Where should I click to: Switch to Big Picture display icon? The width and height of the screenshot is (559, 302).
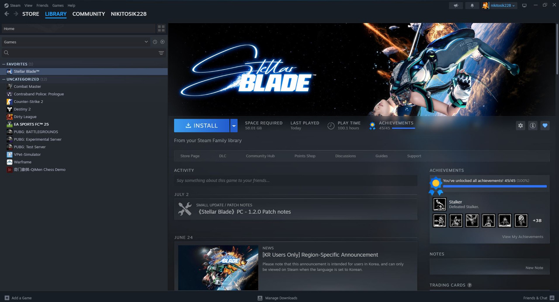coord(524,5)
